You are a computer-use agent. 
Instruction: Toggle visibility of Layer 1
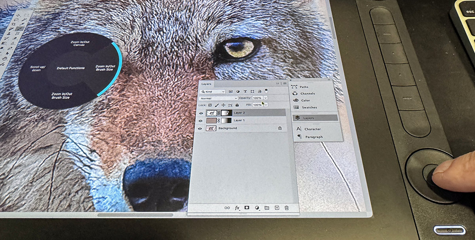click(x=201, y=121)
